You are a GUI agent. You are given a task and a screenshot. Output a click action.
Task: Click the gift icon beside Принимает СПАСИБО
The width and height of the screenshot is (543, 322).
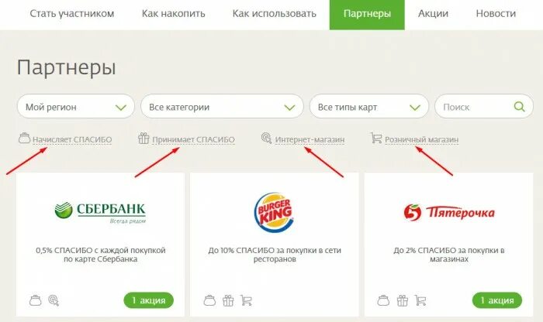(x=144, y=139)
